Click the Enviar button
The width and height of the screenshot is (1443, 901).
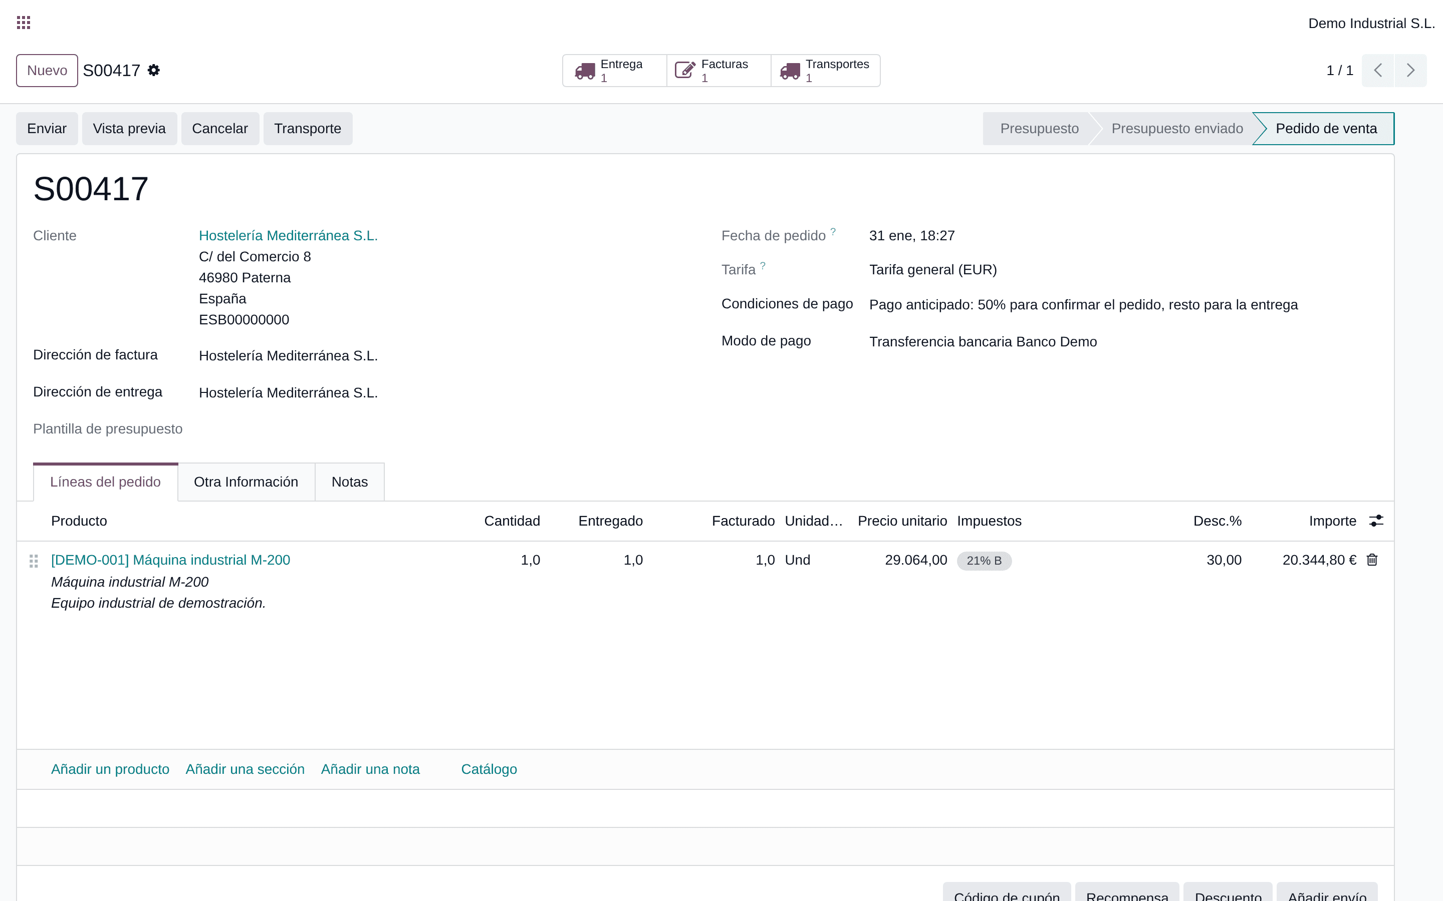tap(47, 129)
